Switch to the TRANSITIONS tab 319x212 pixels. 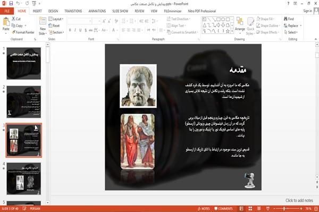point(73,11)
